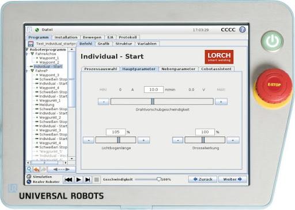
Task: Open the Prozessauswahl tab
Action: (101, 69)
